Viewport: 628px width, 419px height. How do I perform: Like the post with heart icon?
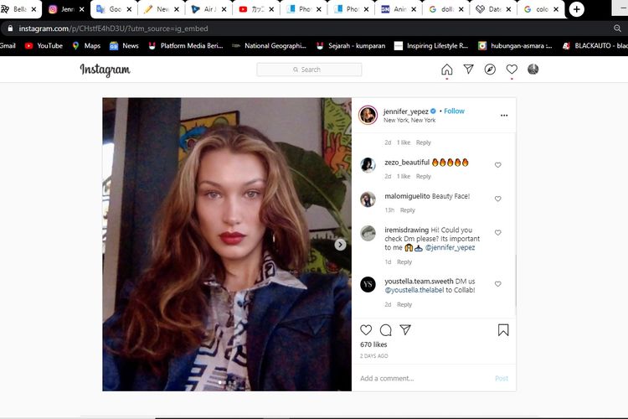click(366, 330)
